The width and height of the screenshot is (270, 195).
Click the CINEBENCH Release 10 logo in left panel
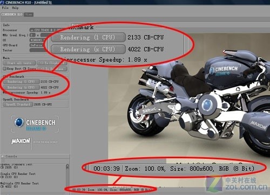[35, 124]
